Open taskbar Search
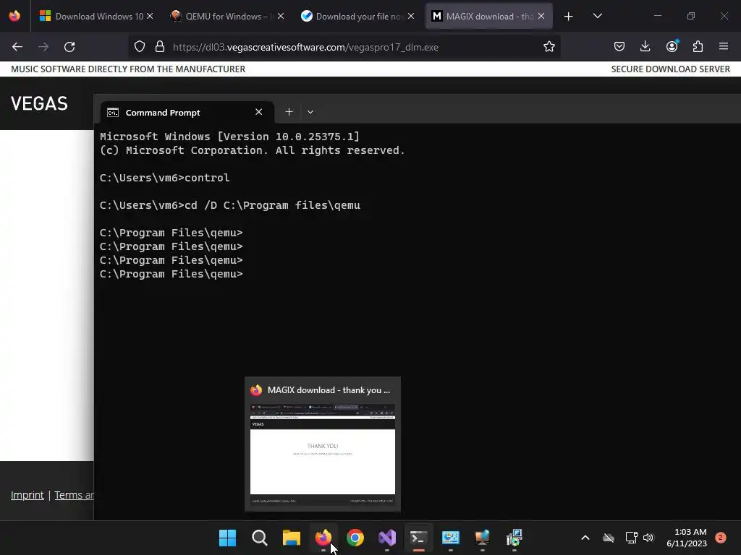The width and height of the screenshot is (741, 555). click(x=260, y=538)
